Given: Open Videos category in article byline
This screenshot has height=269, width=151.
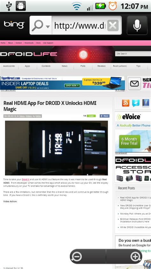Looking at the screenshot, I should tap(29, 116).
